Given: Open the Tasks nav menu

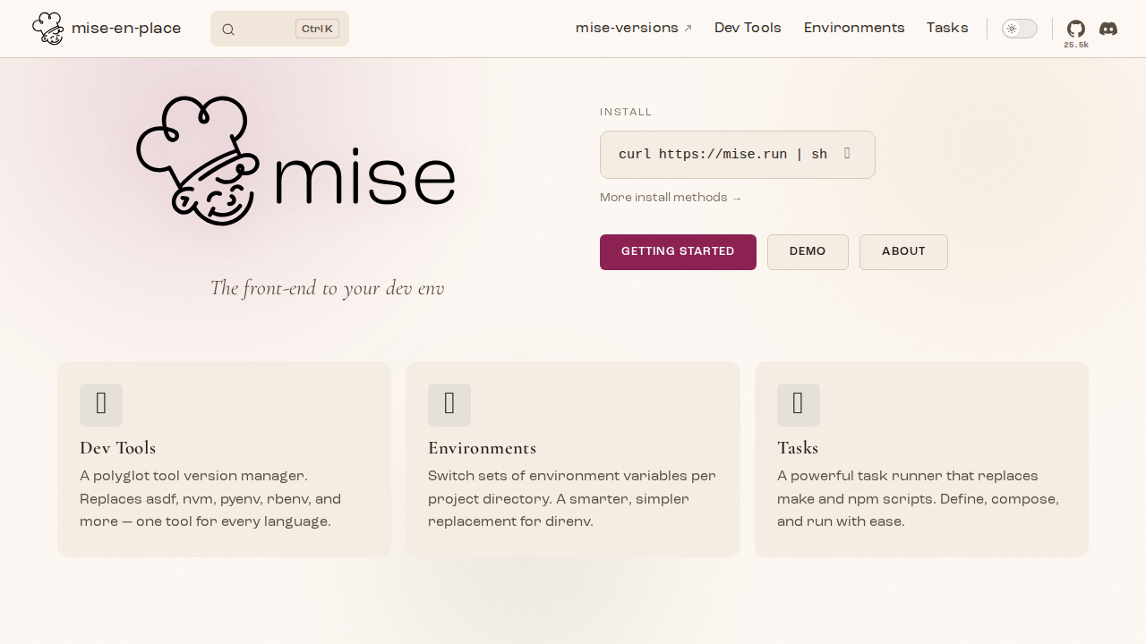Looking at the screenshot, I should (947, 28).
